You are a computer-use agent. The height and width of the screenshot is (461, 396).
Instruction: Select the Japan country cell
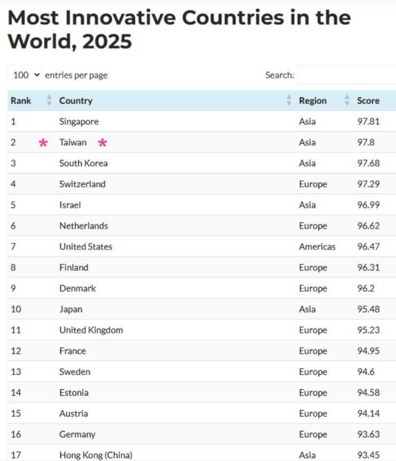coord(71,309)
